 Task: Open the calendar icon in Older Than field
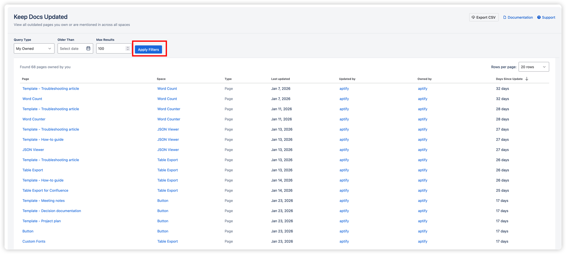coord(88,48)
